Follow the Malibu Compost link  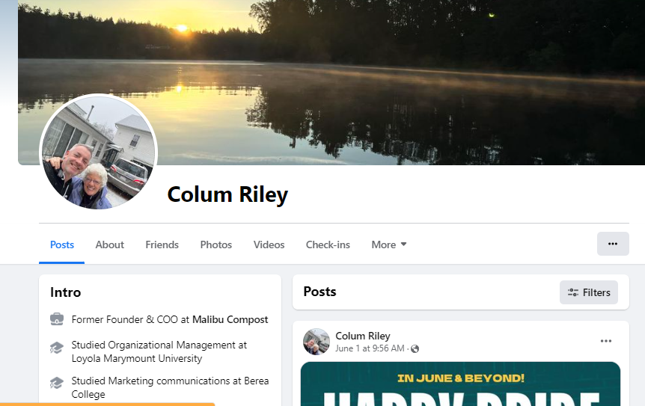click(x=230, y=320)
